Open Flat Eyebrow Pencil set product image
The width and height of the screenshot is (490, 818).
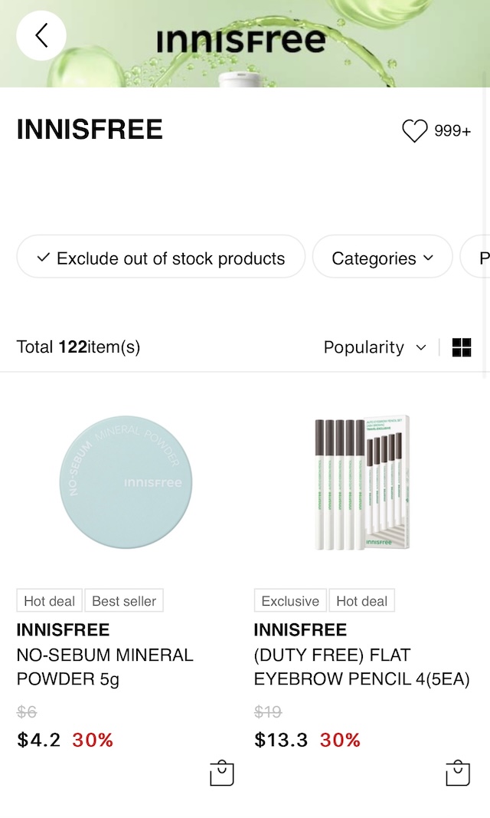(x=362, y=482)
